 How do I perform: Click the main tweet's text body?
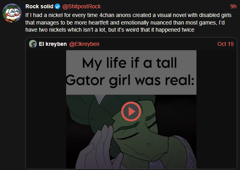pos(119,22)
